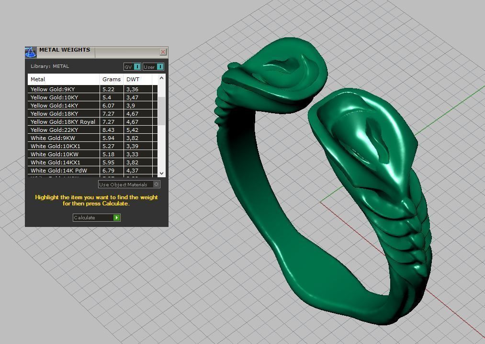Click the 5,42 DWT value
Image resolution: width=485 pixels, height=344 pixels.
pyautogui.click(x=133, y=130)
